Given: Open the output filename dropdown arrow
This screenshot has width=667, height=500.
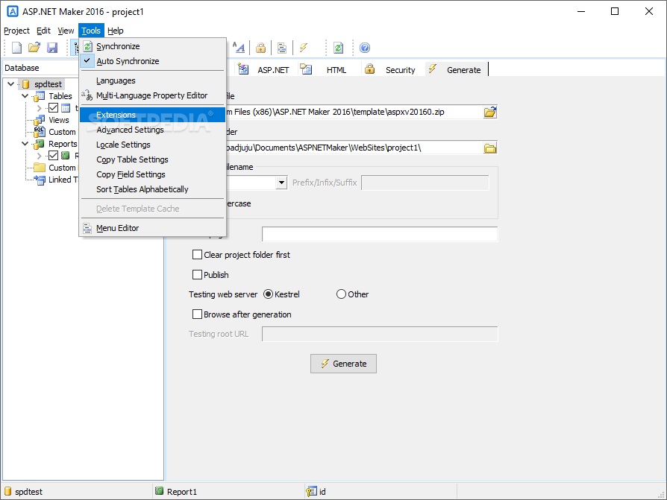Looking at the screenshot, I should tap(281, 183).
